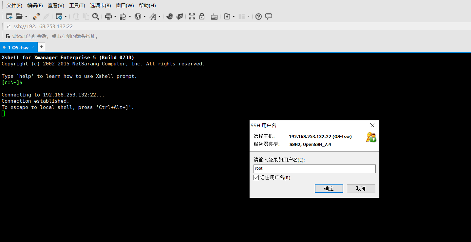Click the 取消 button
The height and width of the screenshot is (242, 471).
[x=361, y=189]
